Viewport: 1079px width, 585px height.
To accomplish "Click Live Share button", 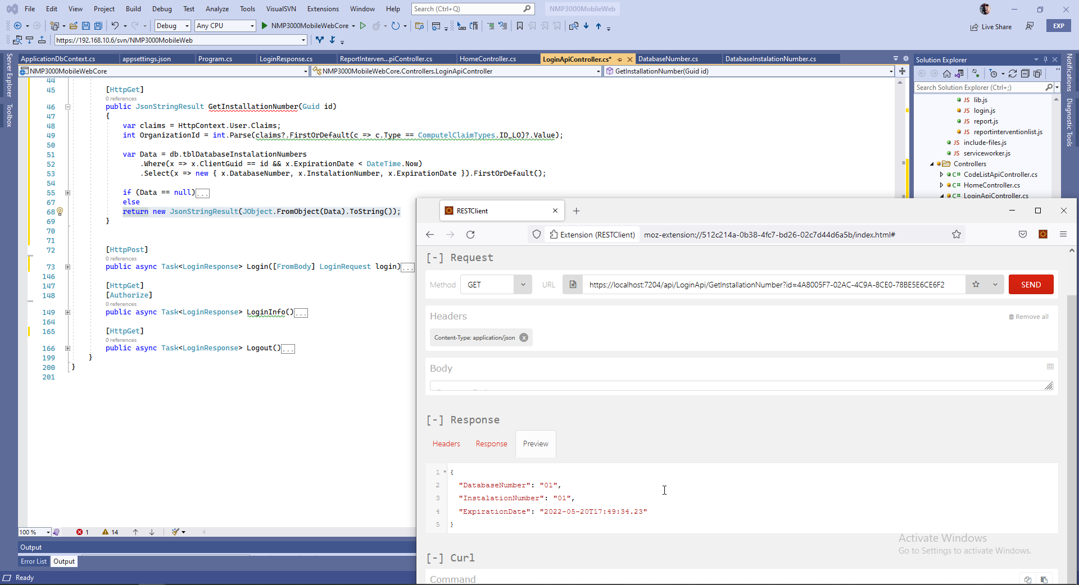I will coord(991,26).
